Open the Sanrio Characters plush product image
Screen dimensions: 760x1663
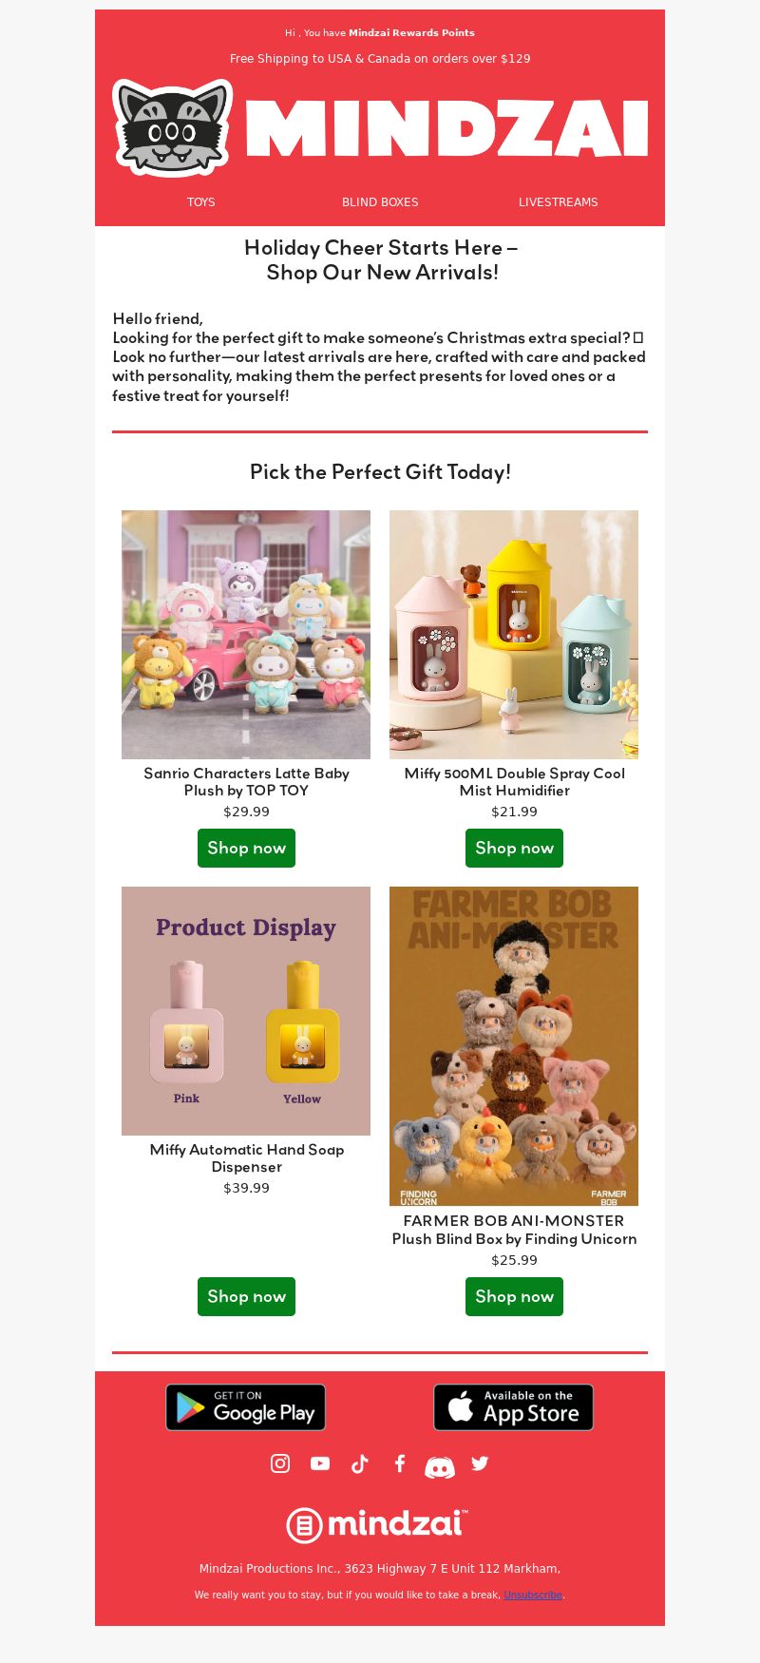246,635
